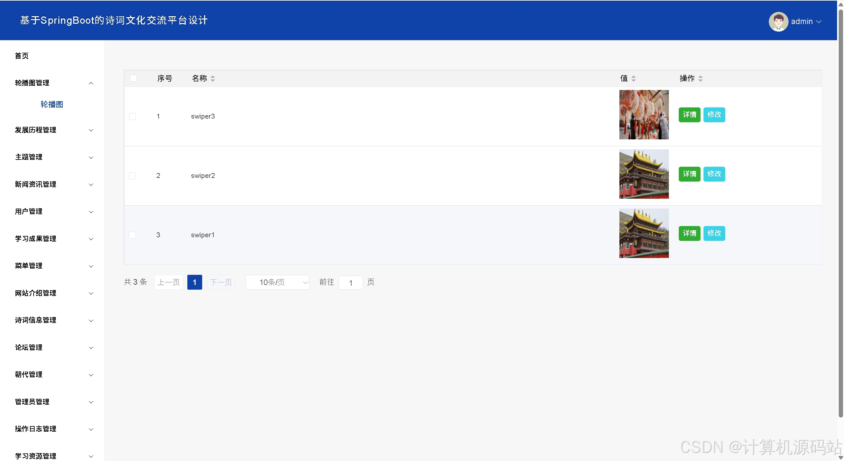Click 详情 button for swiper3
This screenshot has width=844, height=461.
[x=689, y=115]
